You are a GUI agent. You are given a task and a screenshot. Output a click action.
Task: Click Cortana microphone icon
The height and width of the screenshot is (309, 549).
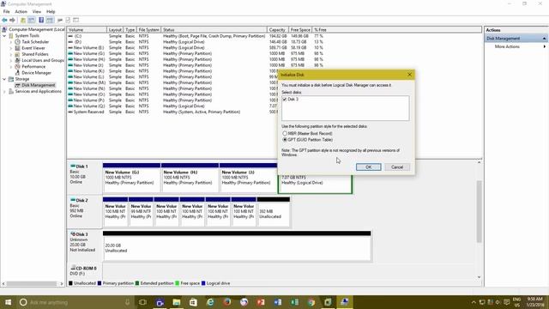(x=128, y=302)
